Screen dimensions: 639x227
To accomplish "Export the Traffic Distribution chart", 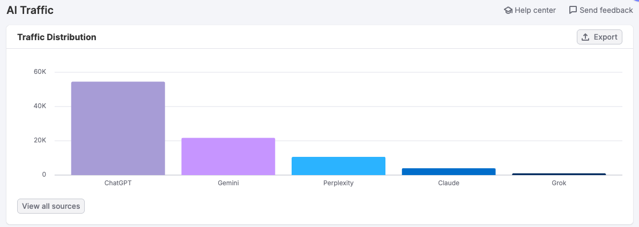I will (599, 37).
